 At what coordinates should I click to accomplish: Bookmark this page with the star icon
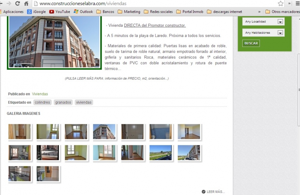tap(280, 3)
